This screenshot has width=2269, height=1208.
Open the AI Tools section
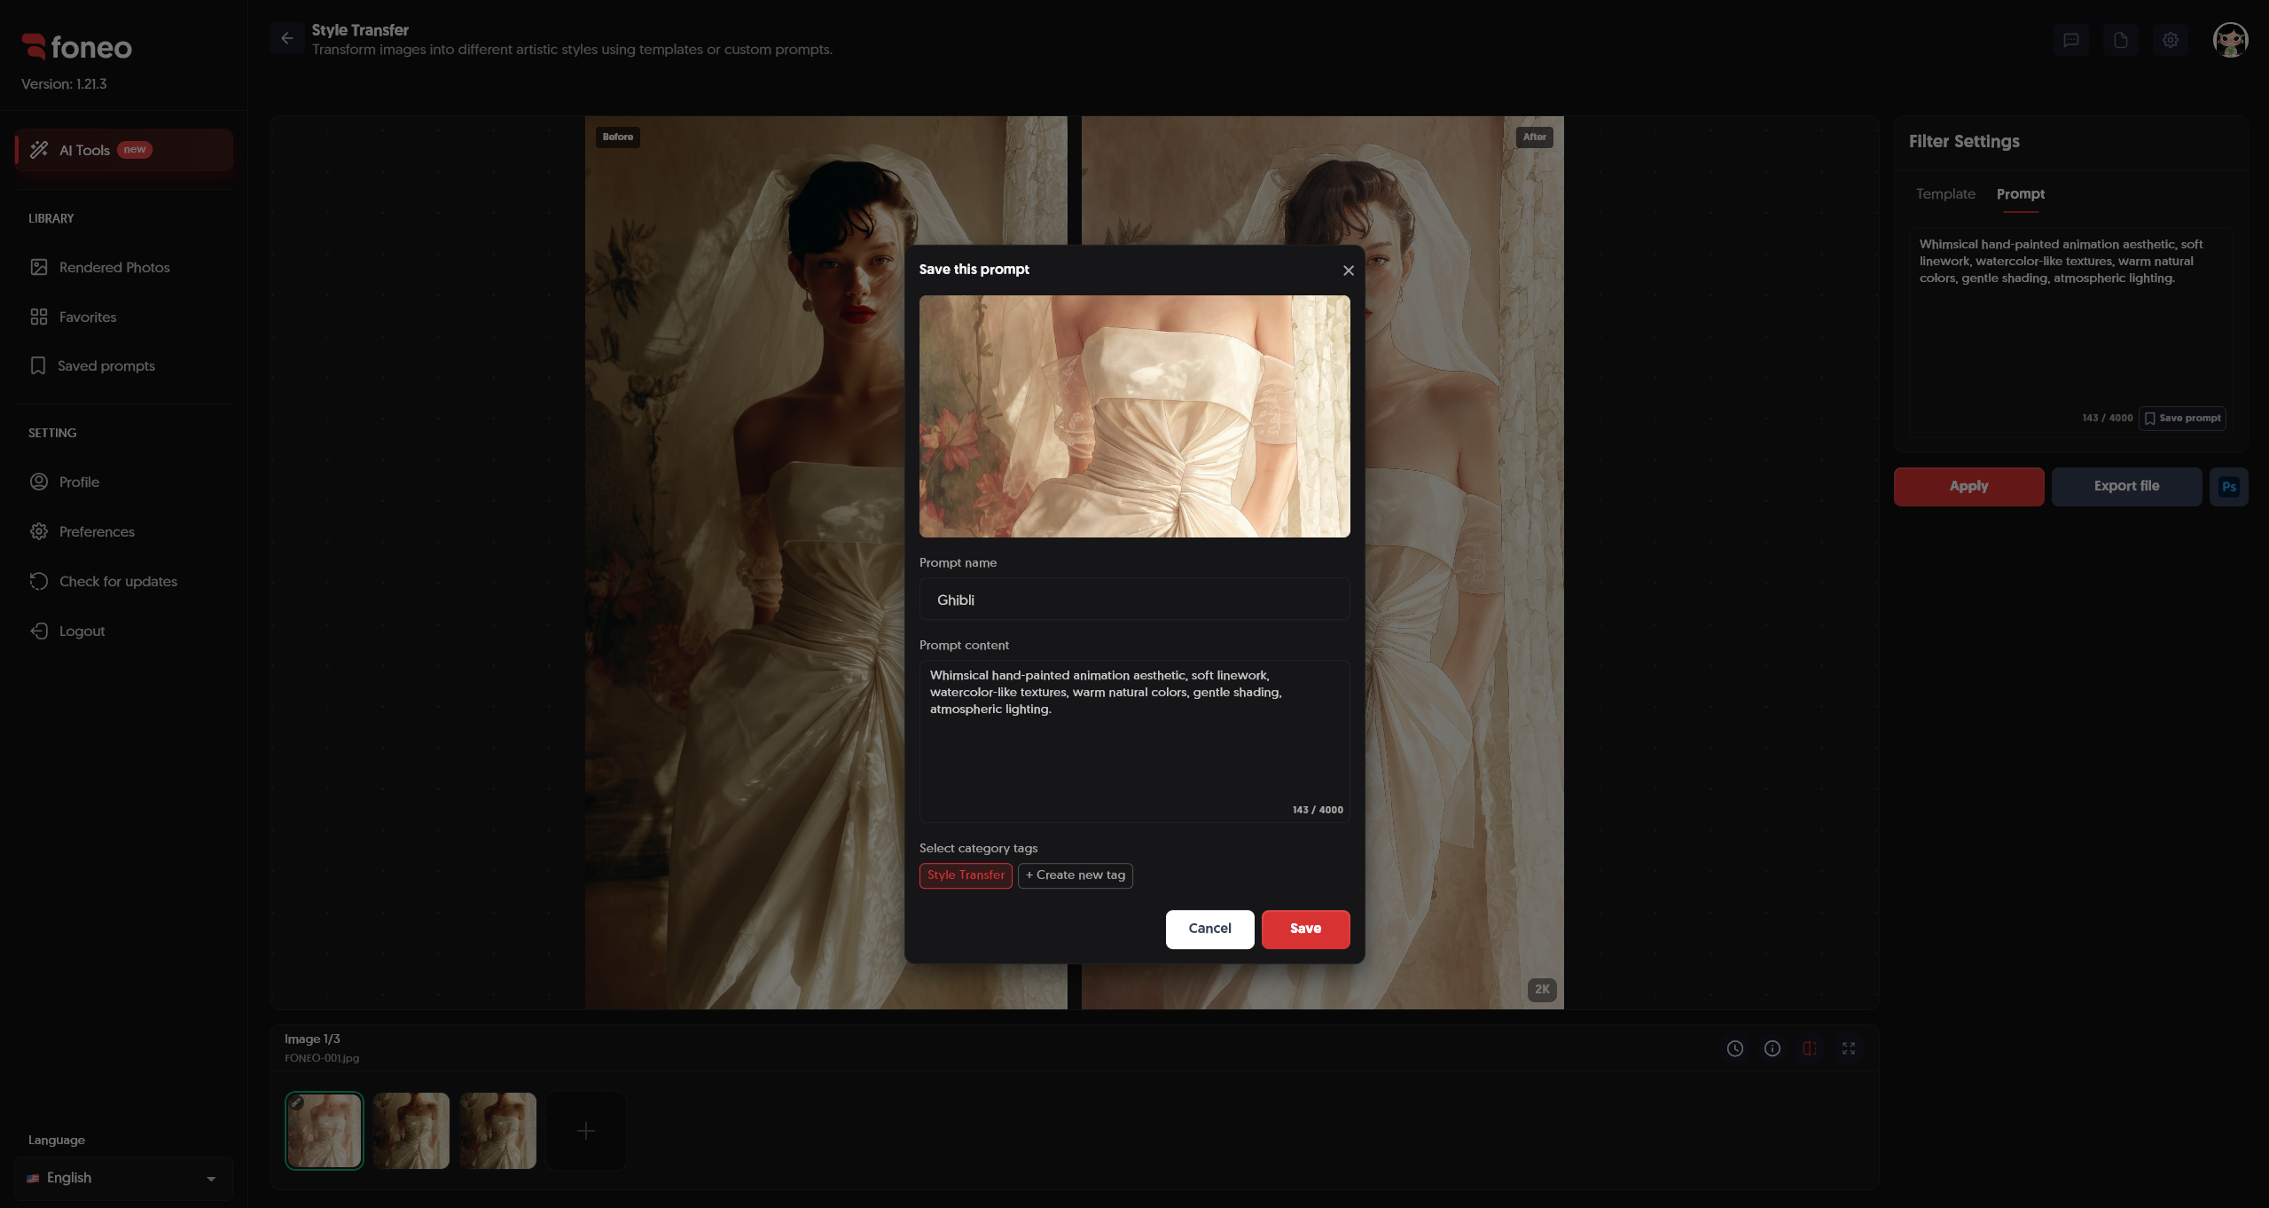124,150
